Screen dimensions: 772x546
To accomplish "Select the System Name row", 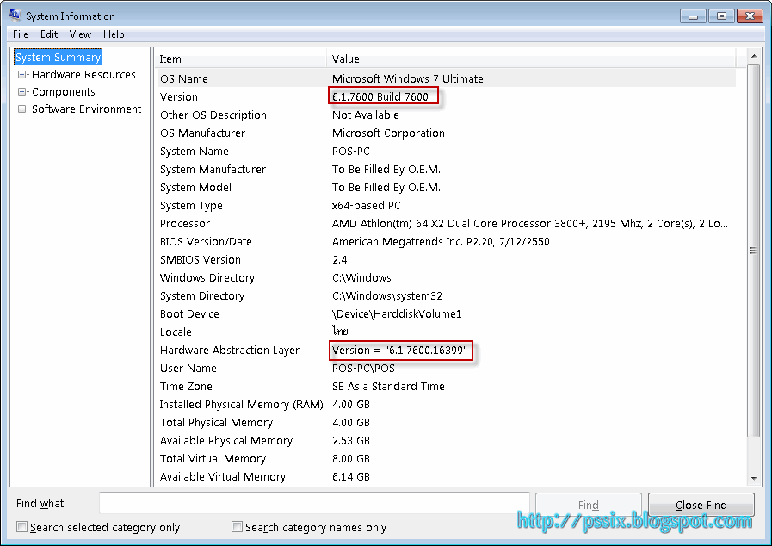I will tap(446, 152).
